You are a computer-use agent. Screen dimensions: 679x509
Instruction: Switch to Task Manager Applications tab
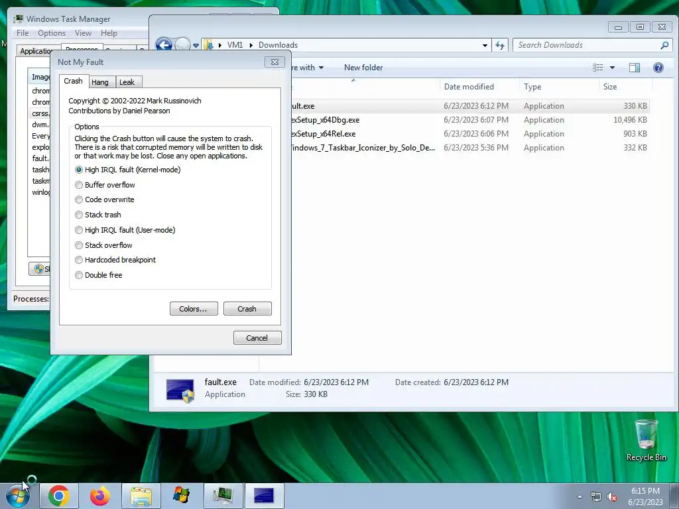[x=37, y=50]
